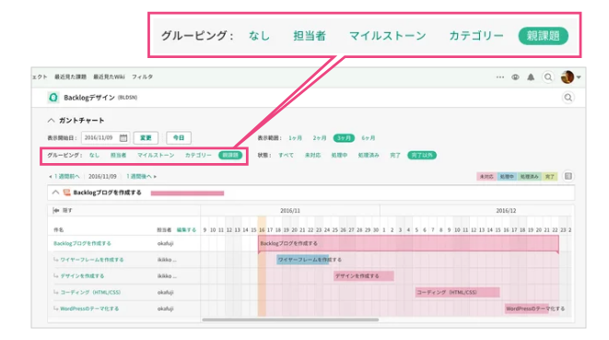Collapse the ガントチャート section chevron
Image resolution: width=609 pixels, height=340 pixels.
click(x=51, y=121)
